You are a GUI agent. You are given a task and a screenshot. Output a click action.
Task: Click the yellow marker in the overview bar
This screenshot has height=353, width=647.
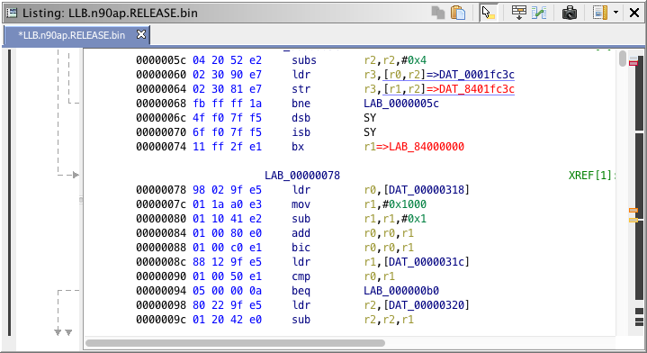coord(634,220)
